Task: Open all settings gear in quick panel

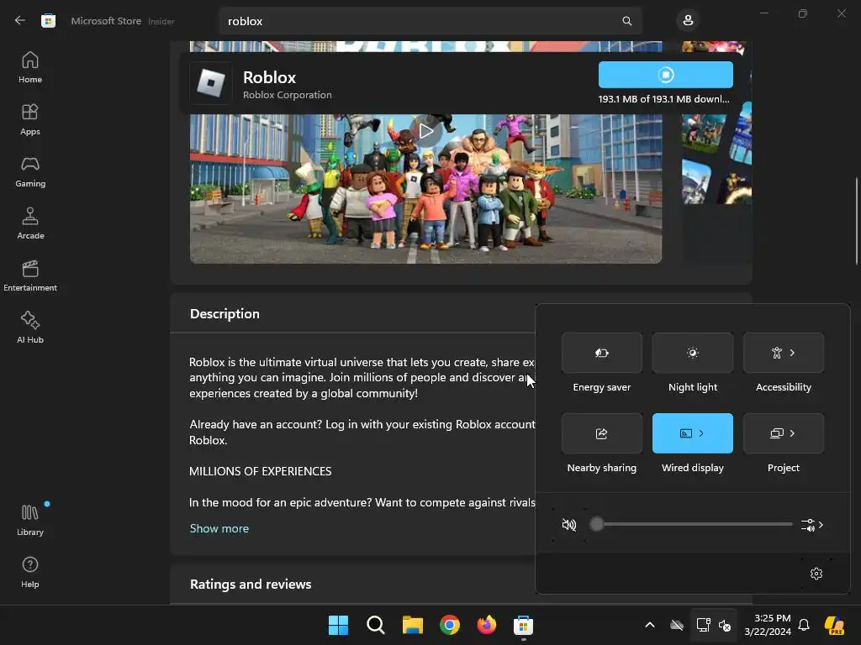Action: point(816,573)
